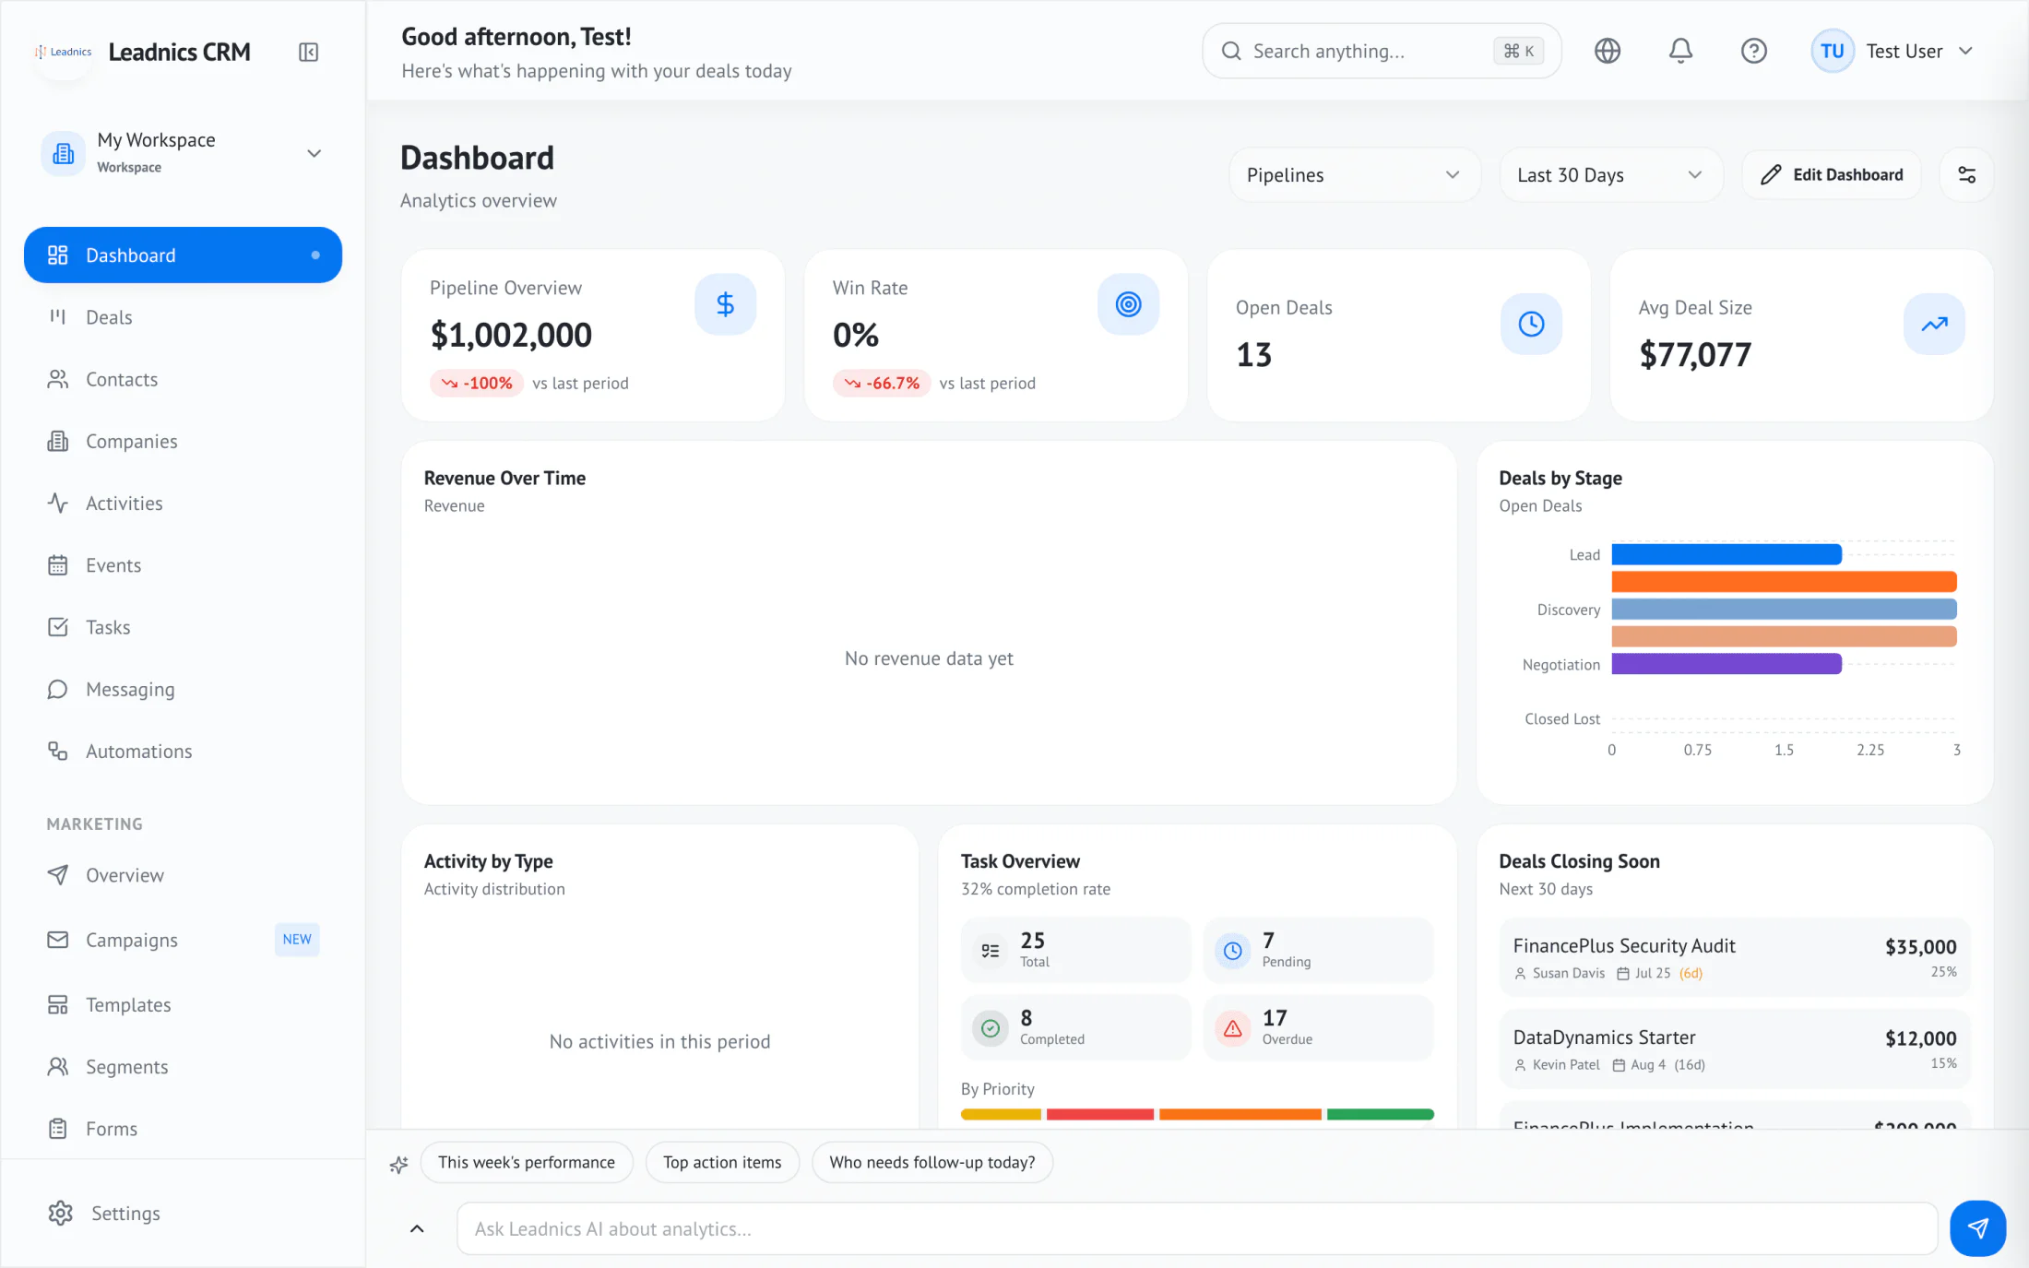
Task: Open Automations in sidebar
Action: point(183,751)
